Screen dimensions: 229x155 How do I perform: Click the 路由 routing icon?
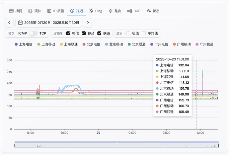pos(111,11)
